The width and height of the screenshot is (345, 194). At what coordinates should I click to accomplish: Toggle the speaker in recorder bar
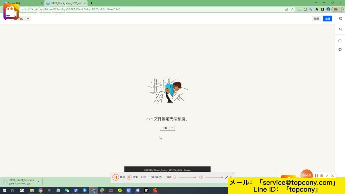pos(201,177)
